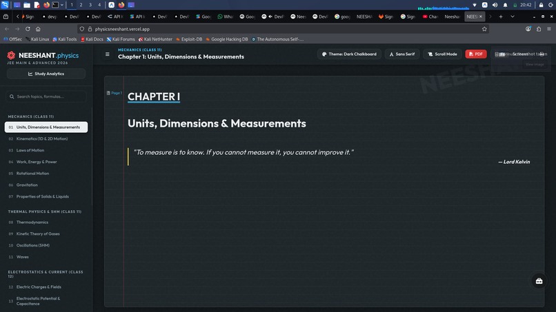Select Properties of Solids & Liquids chapter
Image resolution: width=556 pixels, height=312 pixels.
coord(46,196)
